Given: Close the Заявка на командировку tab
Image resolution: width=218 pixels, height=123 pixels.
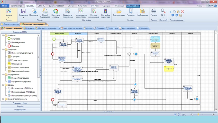Looking at the screenshot, I should 46,24.
